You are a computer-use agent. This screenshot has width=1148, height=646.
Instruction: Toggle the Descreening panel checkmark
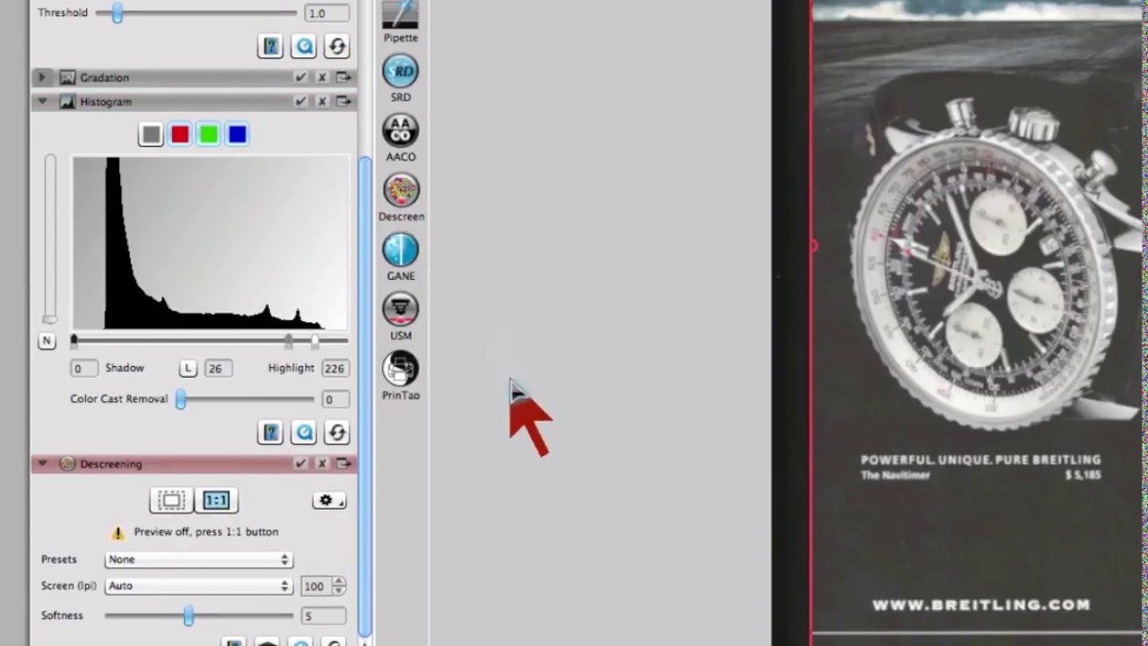point(300,464)
